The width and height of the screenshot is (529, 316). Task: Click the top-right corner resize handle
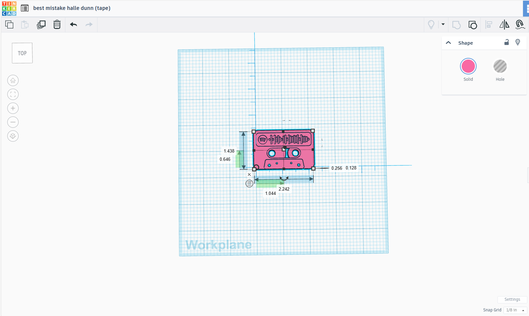pyautogui.click(x=313, y=131)
